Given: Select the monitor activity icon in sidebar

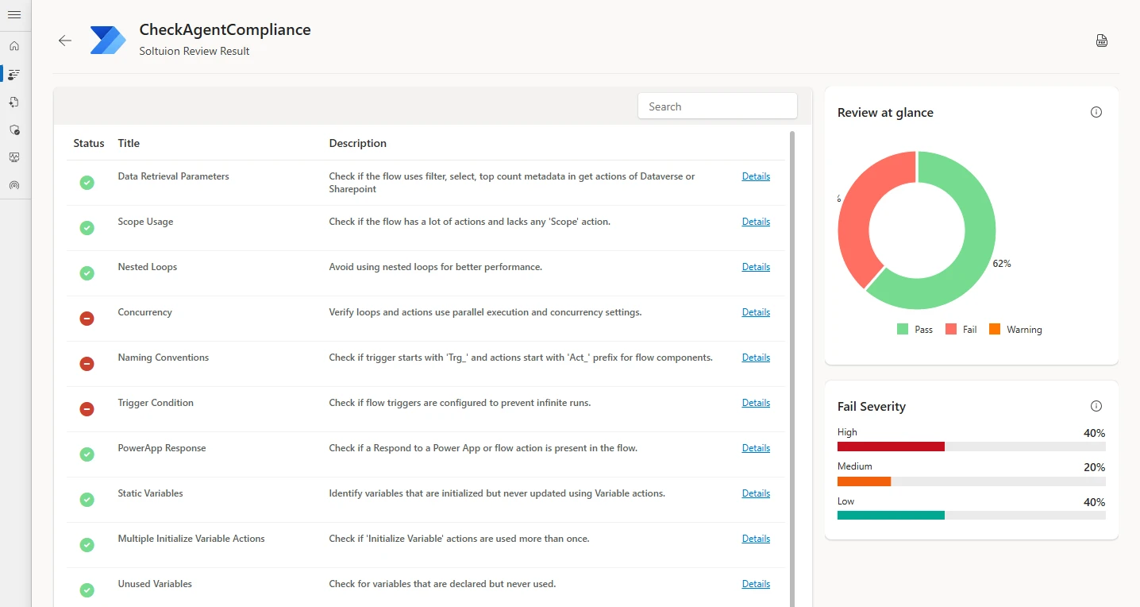Looking at the screenshot, I should pos(13,157).
